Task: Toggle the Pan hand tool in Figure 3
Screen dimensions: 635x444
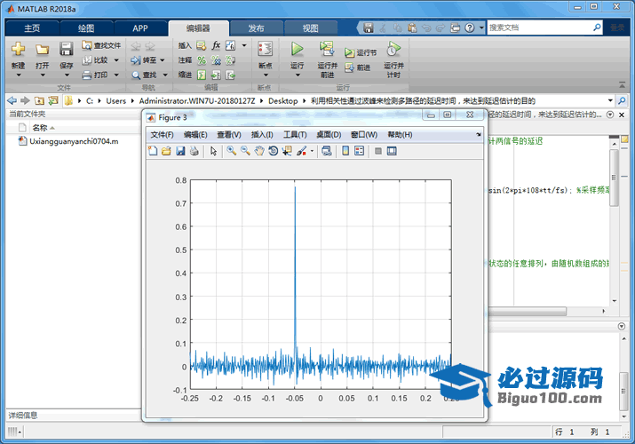Action: 259,151
